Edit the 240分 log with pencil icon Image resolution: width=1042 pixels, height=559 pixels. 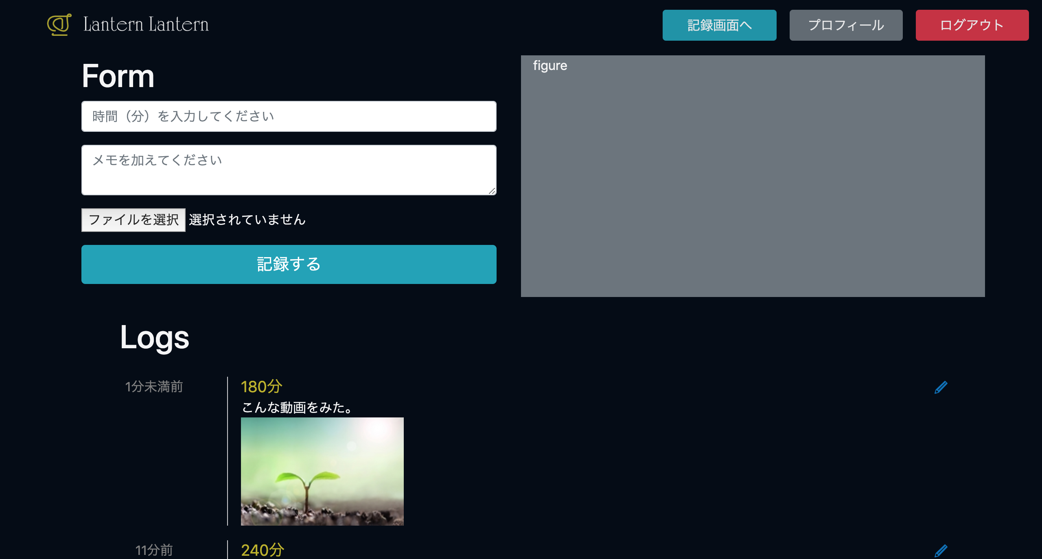pos(941,550)
